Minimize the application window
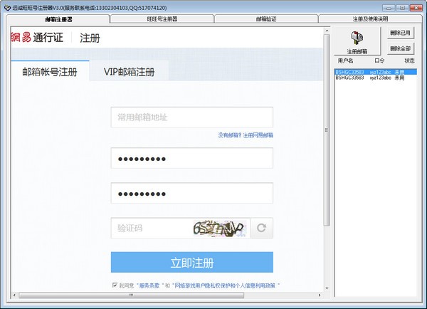This screenshot has width=427, height=309. tap(389, 8)
